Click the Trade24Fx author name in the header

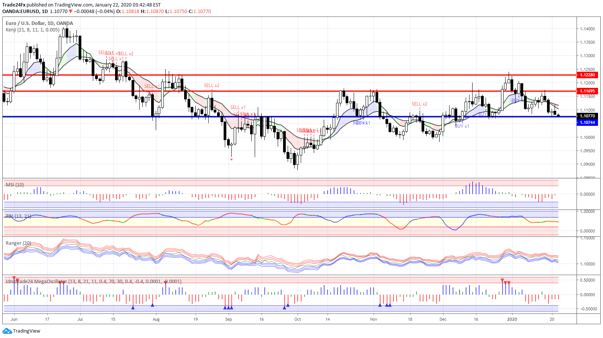[x=14, y=5]
